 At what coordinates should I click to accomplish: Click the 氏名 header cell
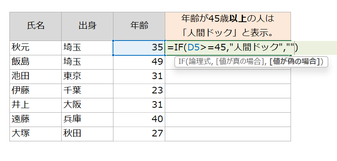[35, 26]
